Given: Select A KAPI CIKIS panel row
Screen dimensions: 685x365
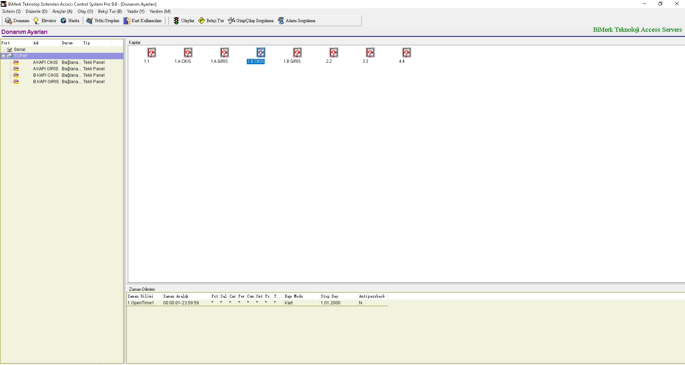Looking at the screenshot, I should coord(45,62).
